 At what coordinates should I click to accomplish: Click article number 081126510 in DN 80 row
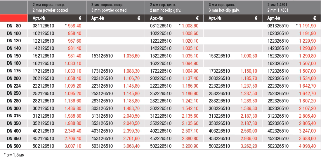[44, 26]
